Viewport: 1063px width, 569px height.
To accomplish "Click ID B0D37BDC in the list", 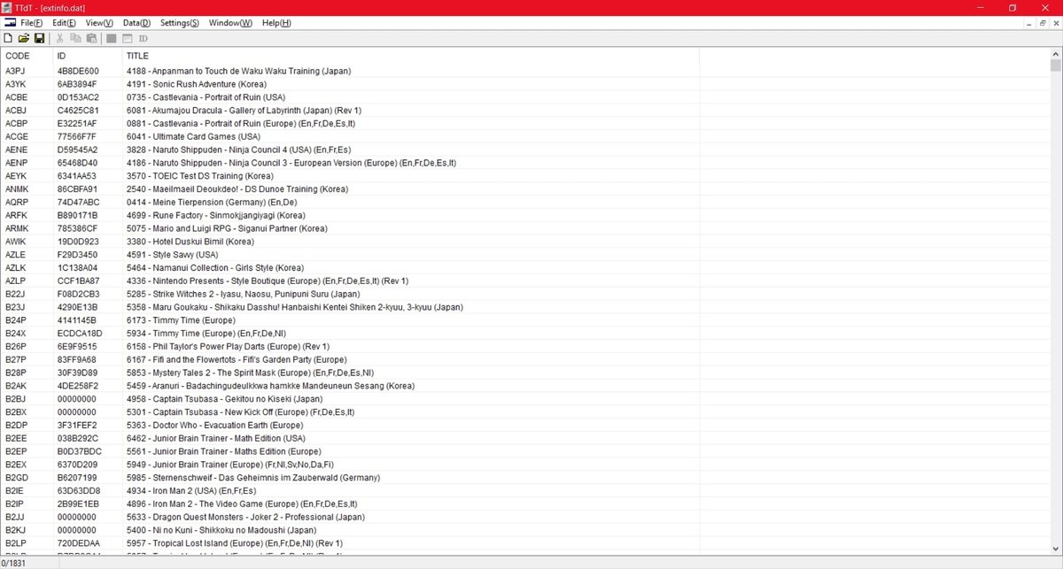I will point(78,451).
